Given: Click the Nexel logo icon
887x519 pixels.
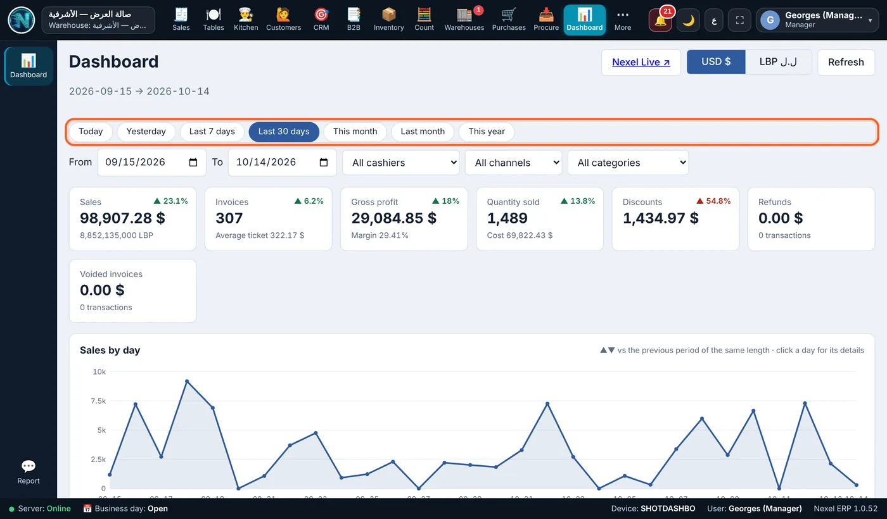Looking at the screenshot, I should click(22, 20).
